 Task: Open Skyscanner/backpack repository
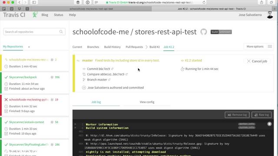(x=23, y=77)
